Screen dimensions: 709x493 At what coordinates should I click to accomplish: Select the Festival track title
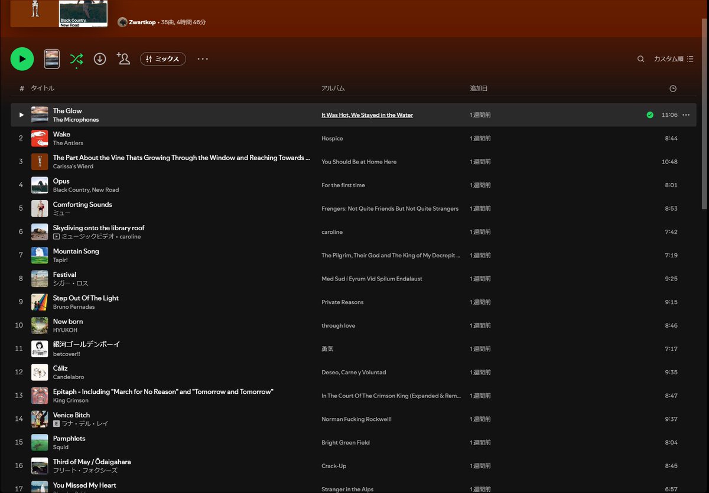[64, 275]
